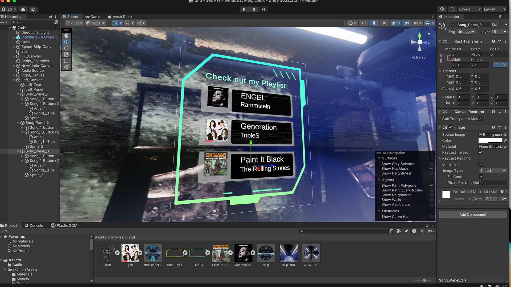Select Sprite_3 in Hierarchy
Viewport: 511px width, 287px height.
pos(36,175)
